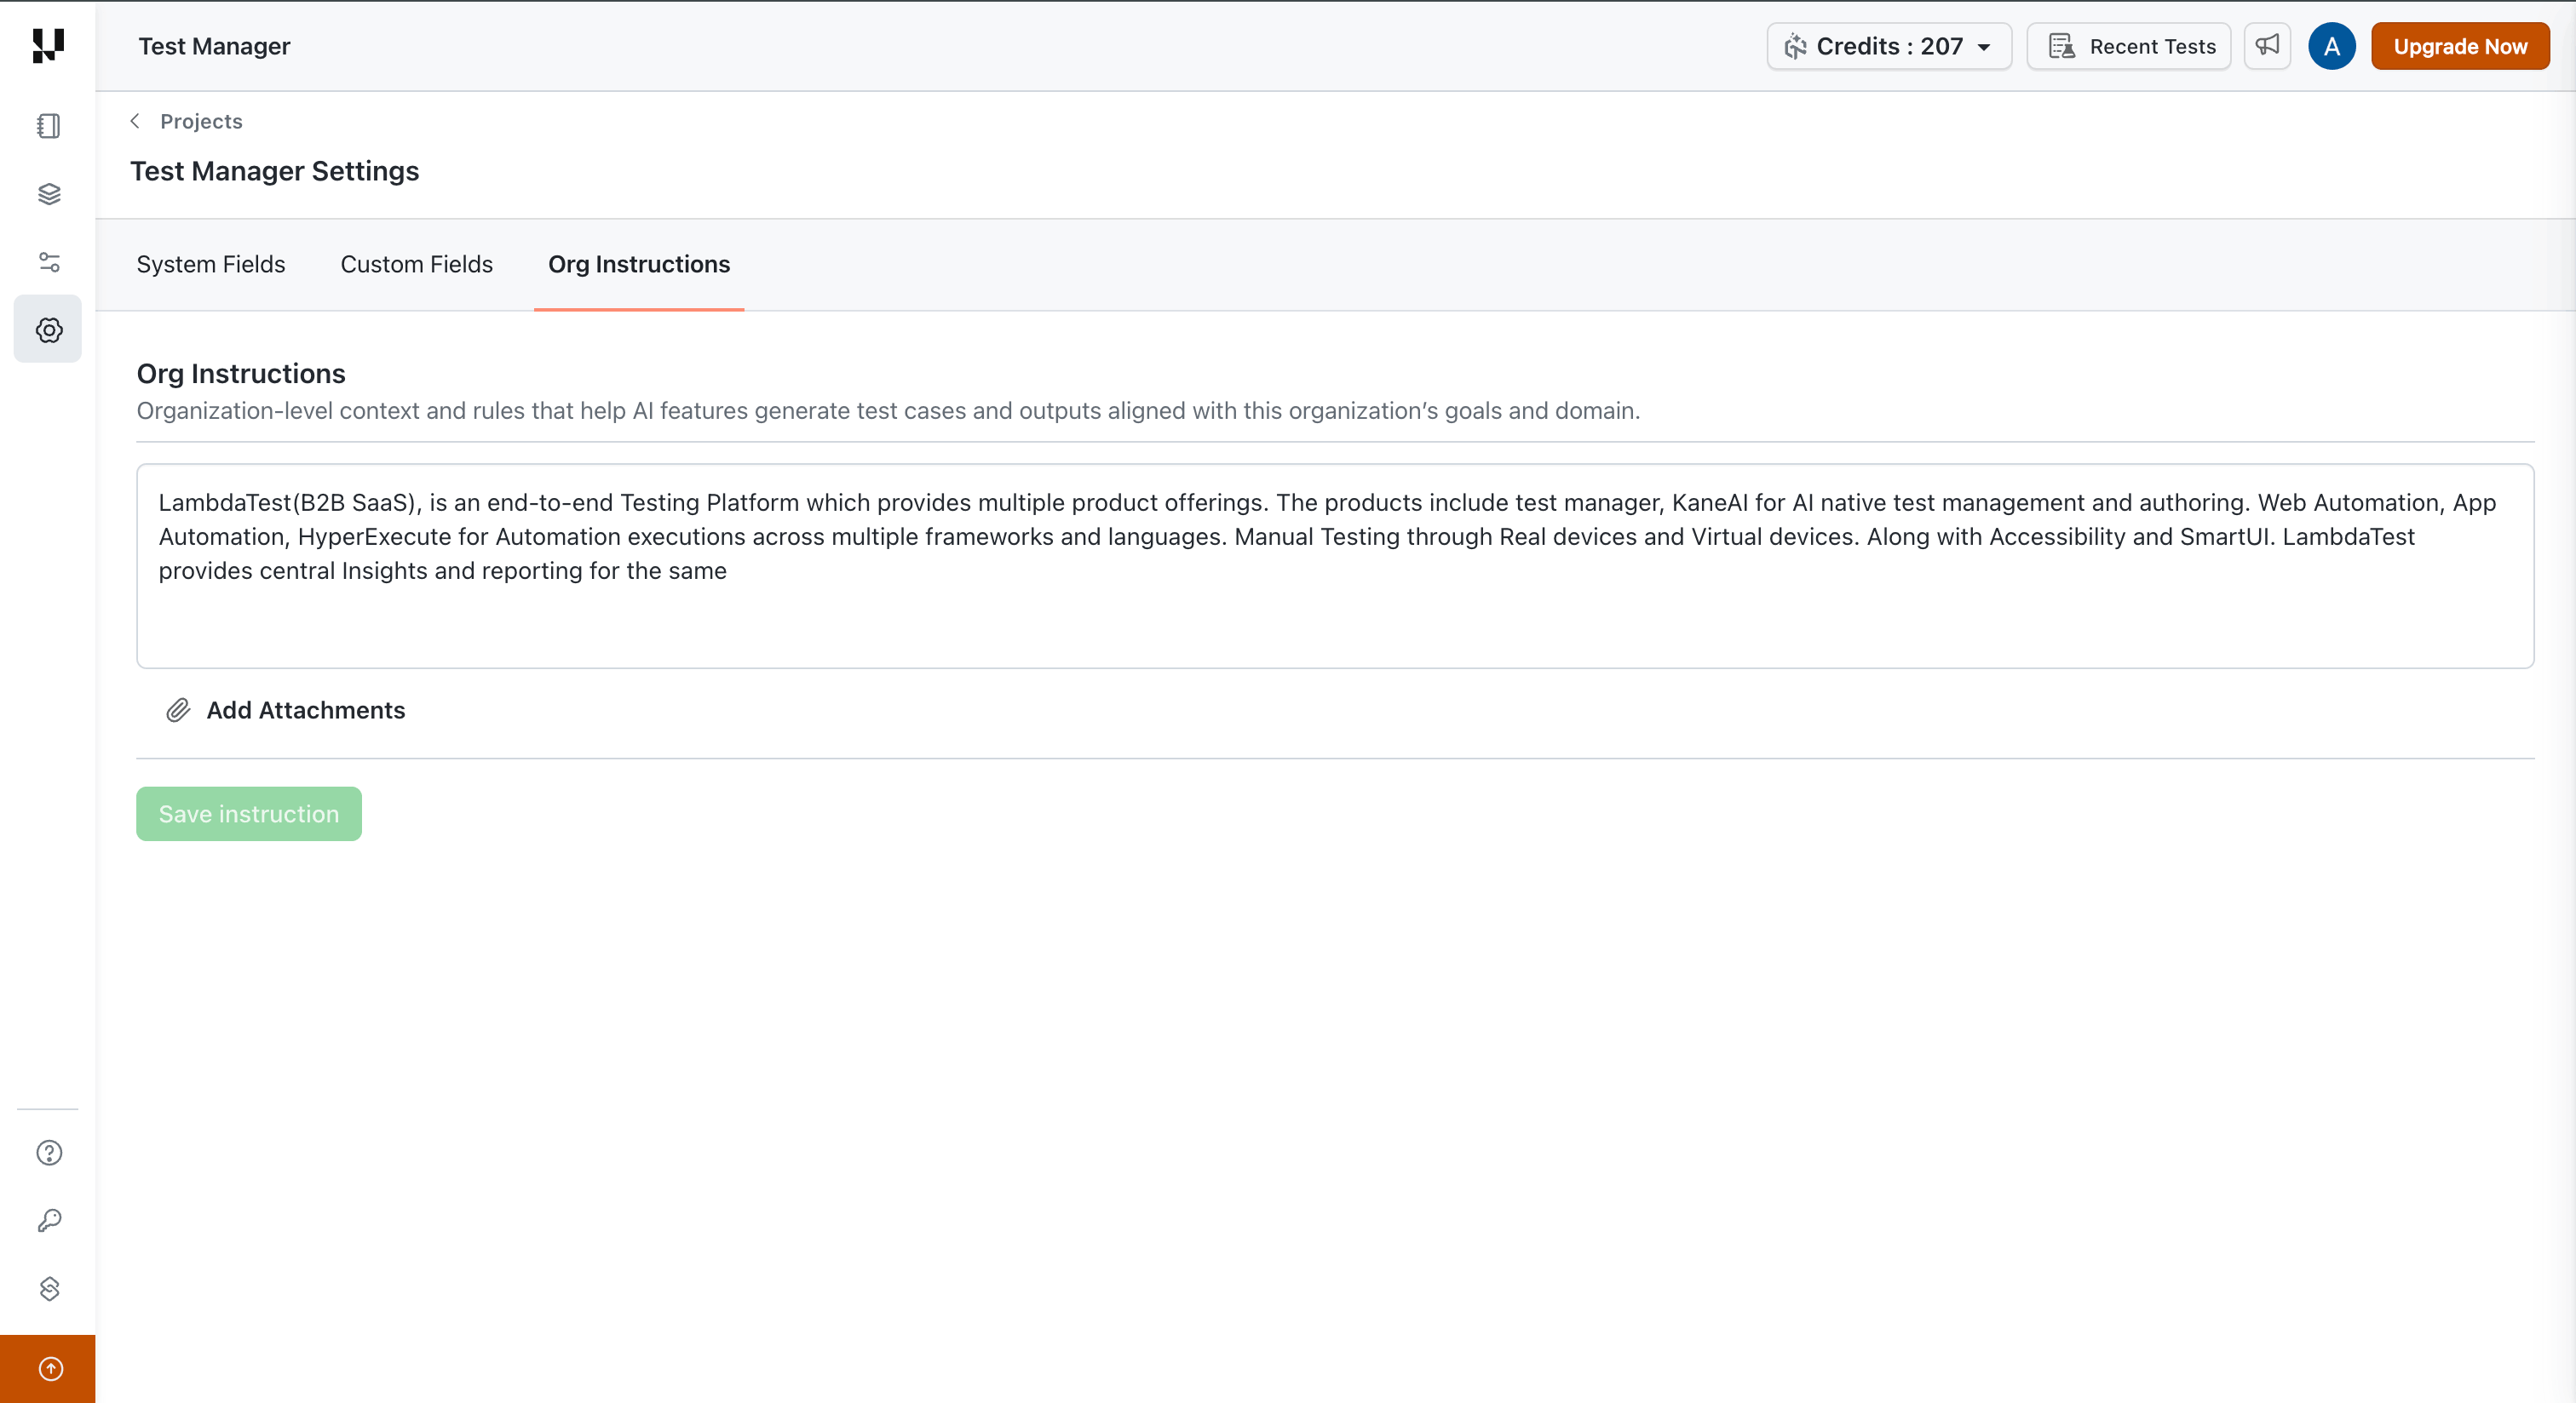Click the back chevron next to Projects
This screenshot has height=1403, width=2576.
(135, 121)
